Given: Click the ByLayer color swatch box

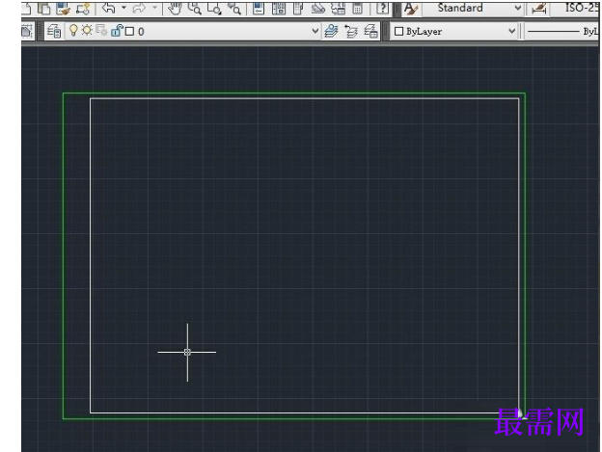Looking at the screenshot, I should tap(398, 32).
